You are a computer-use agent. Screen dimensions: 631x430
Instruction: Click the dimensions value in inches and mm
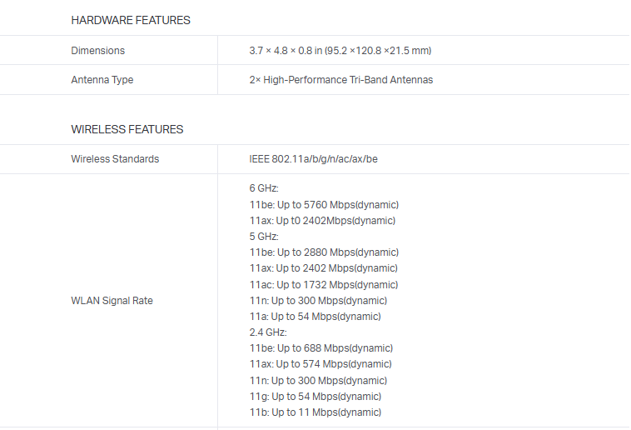click(x=340, y=51)
